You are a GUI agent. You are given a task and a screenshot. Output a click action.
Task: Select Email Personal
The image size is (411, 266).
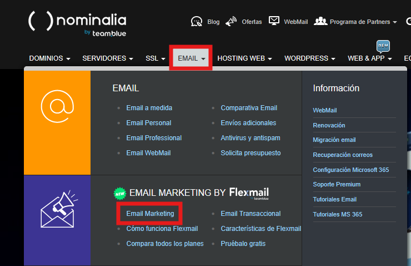click(x=149, y=123)
